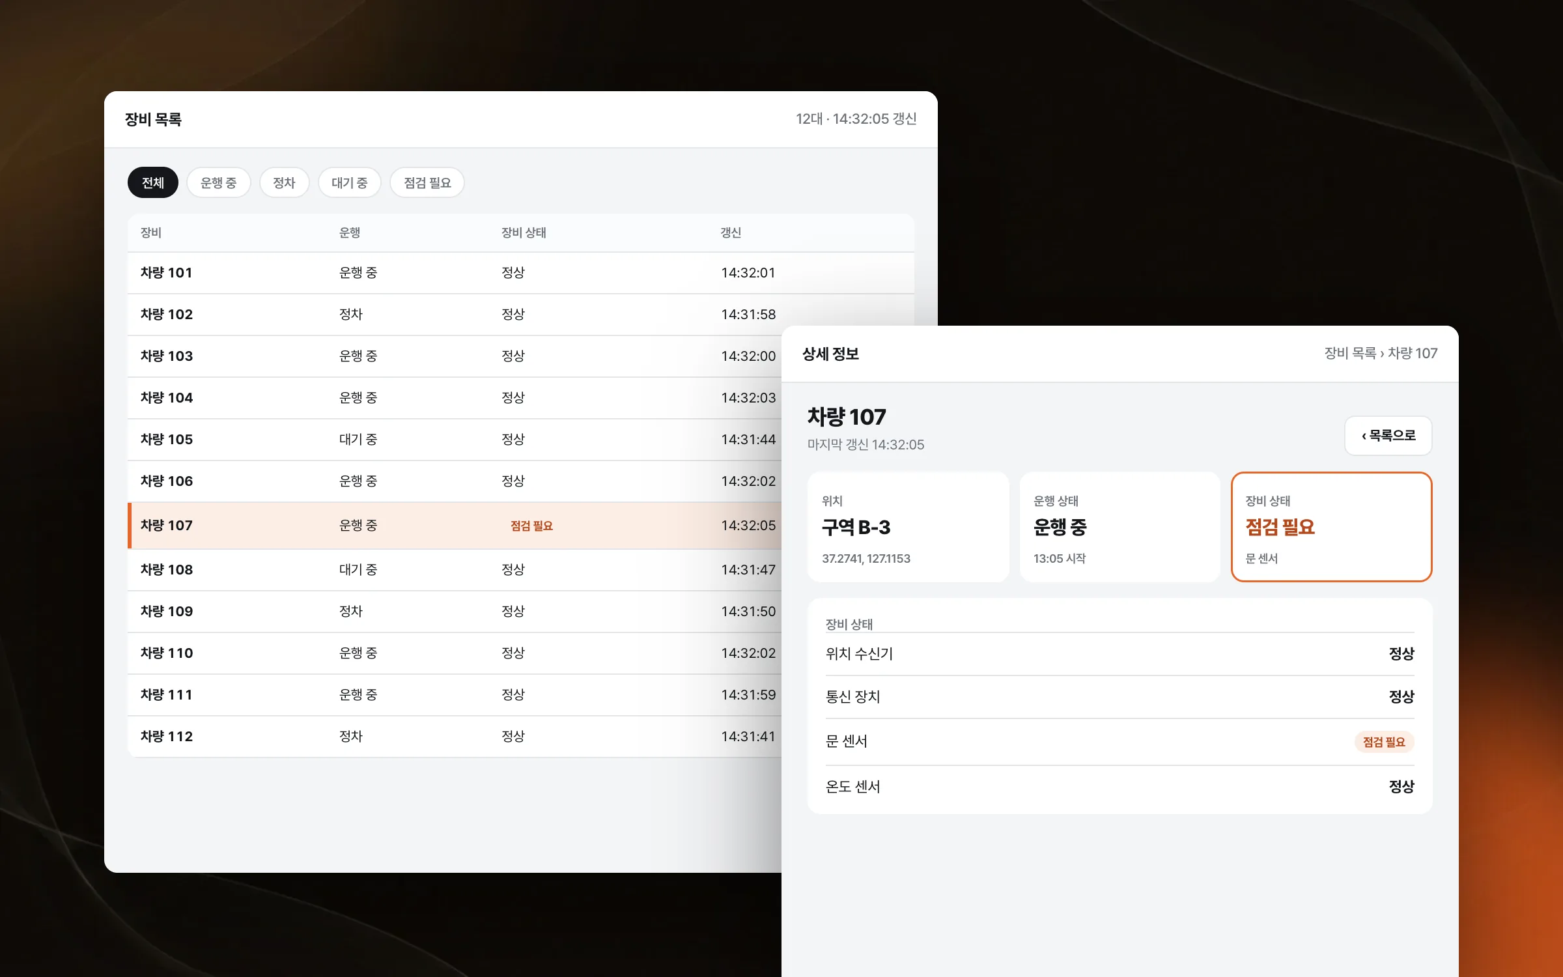Screen dimensions: 1563x977
Task: Click the ‹ 목록으로 back button
Action: pos(1388,436)
